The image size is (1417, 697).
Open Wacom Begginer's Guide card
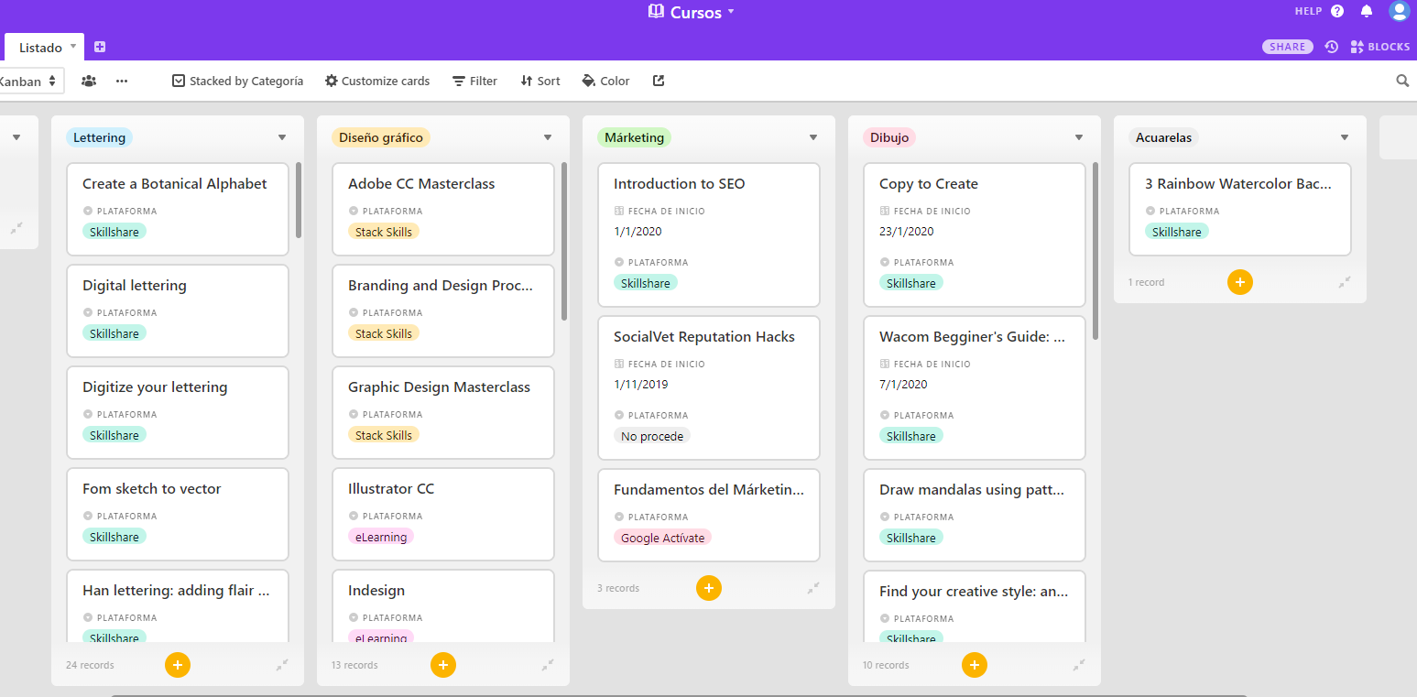pyautogui.click(x=975, y=387)
